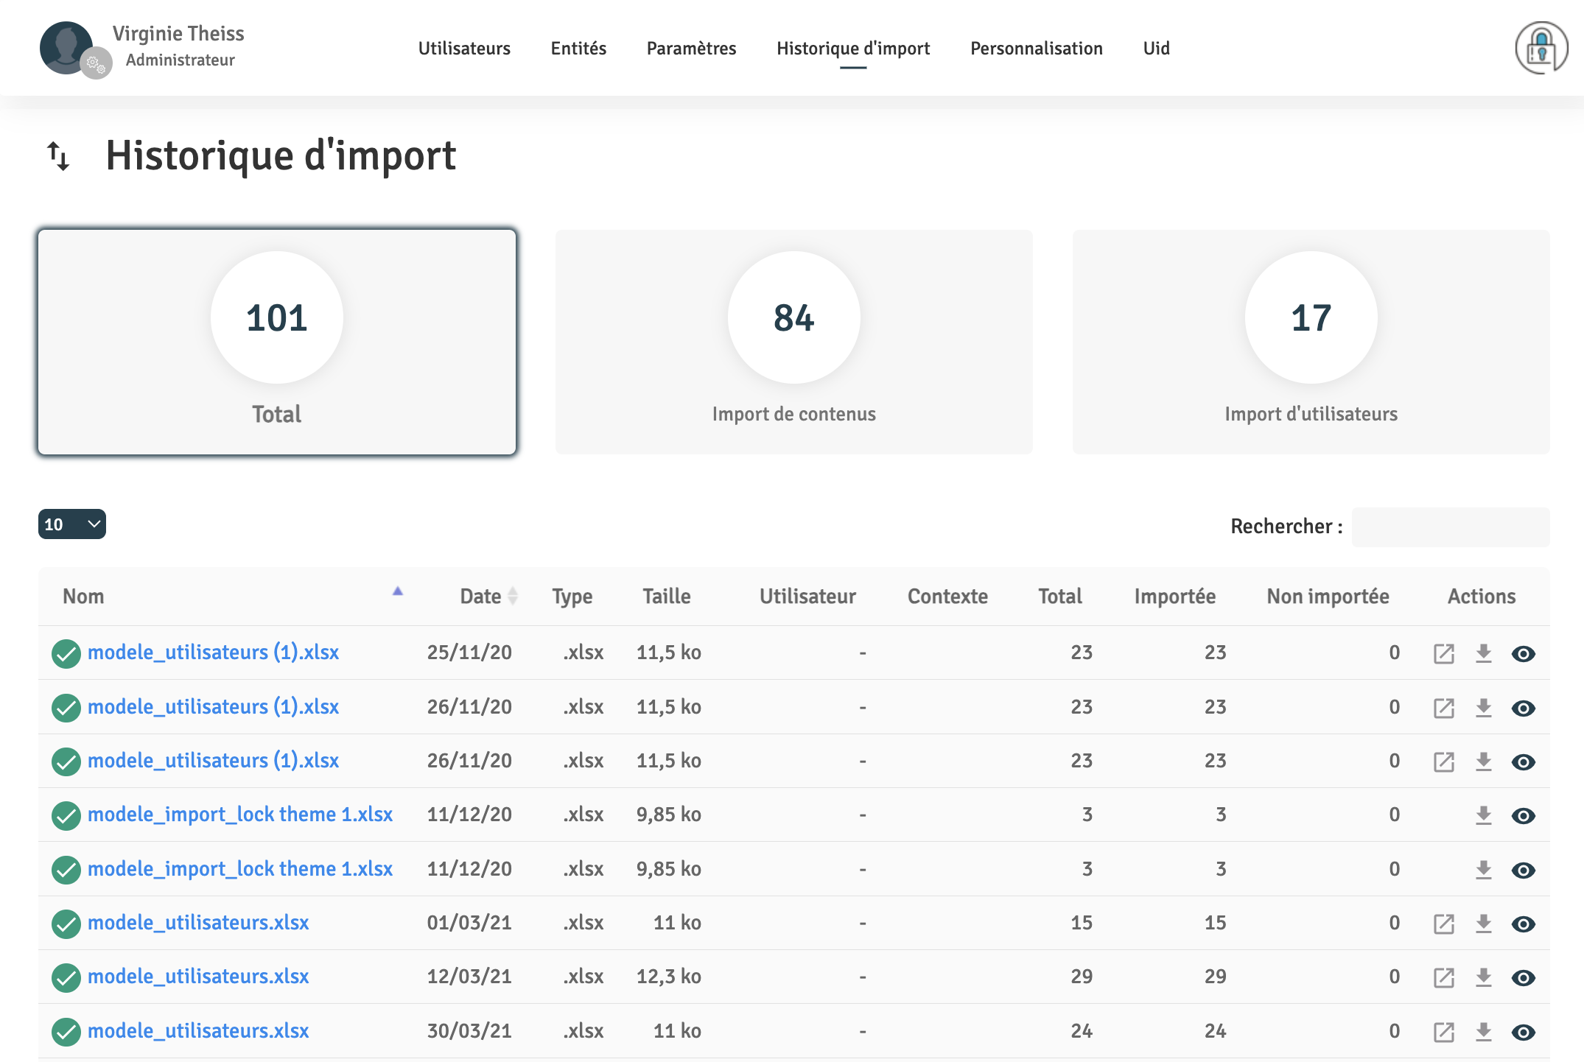1584x1062 pixels.
Task: Click download icon for 12/03/21 row
Action: tap(1483, 977)
